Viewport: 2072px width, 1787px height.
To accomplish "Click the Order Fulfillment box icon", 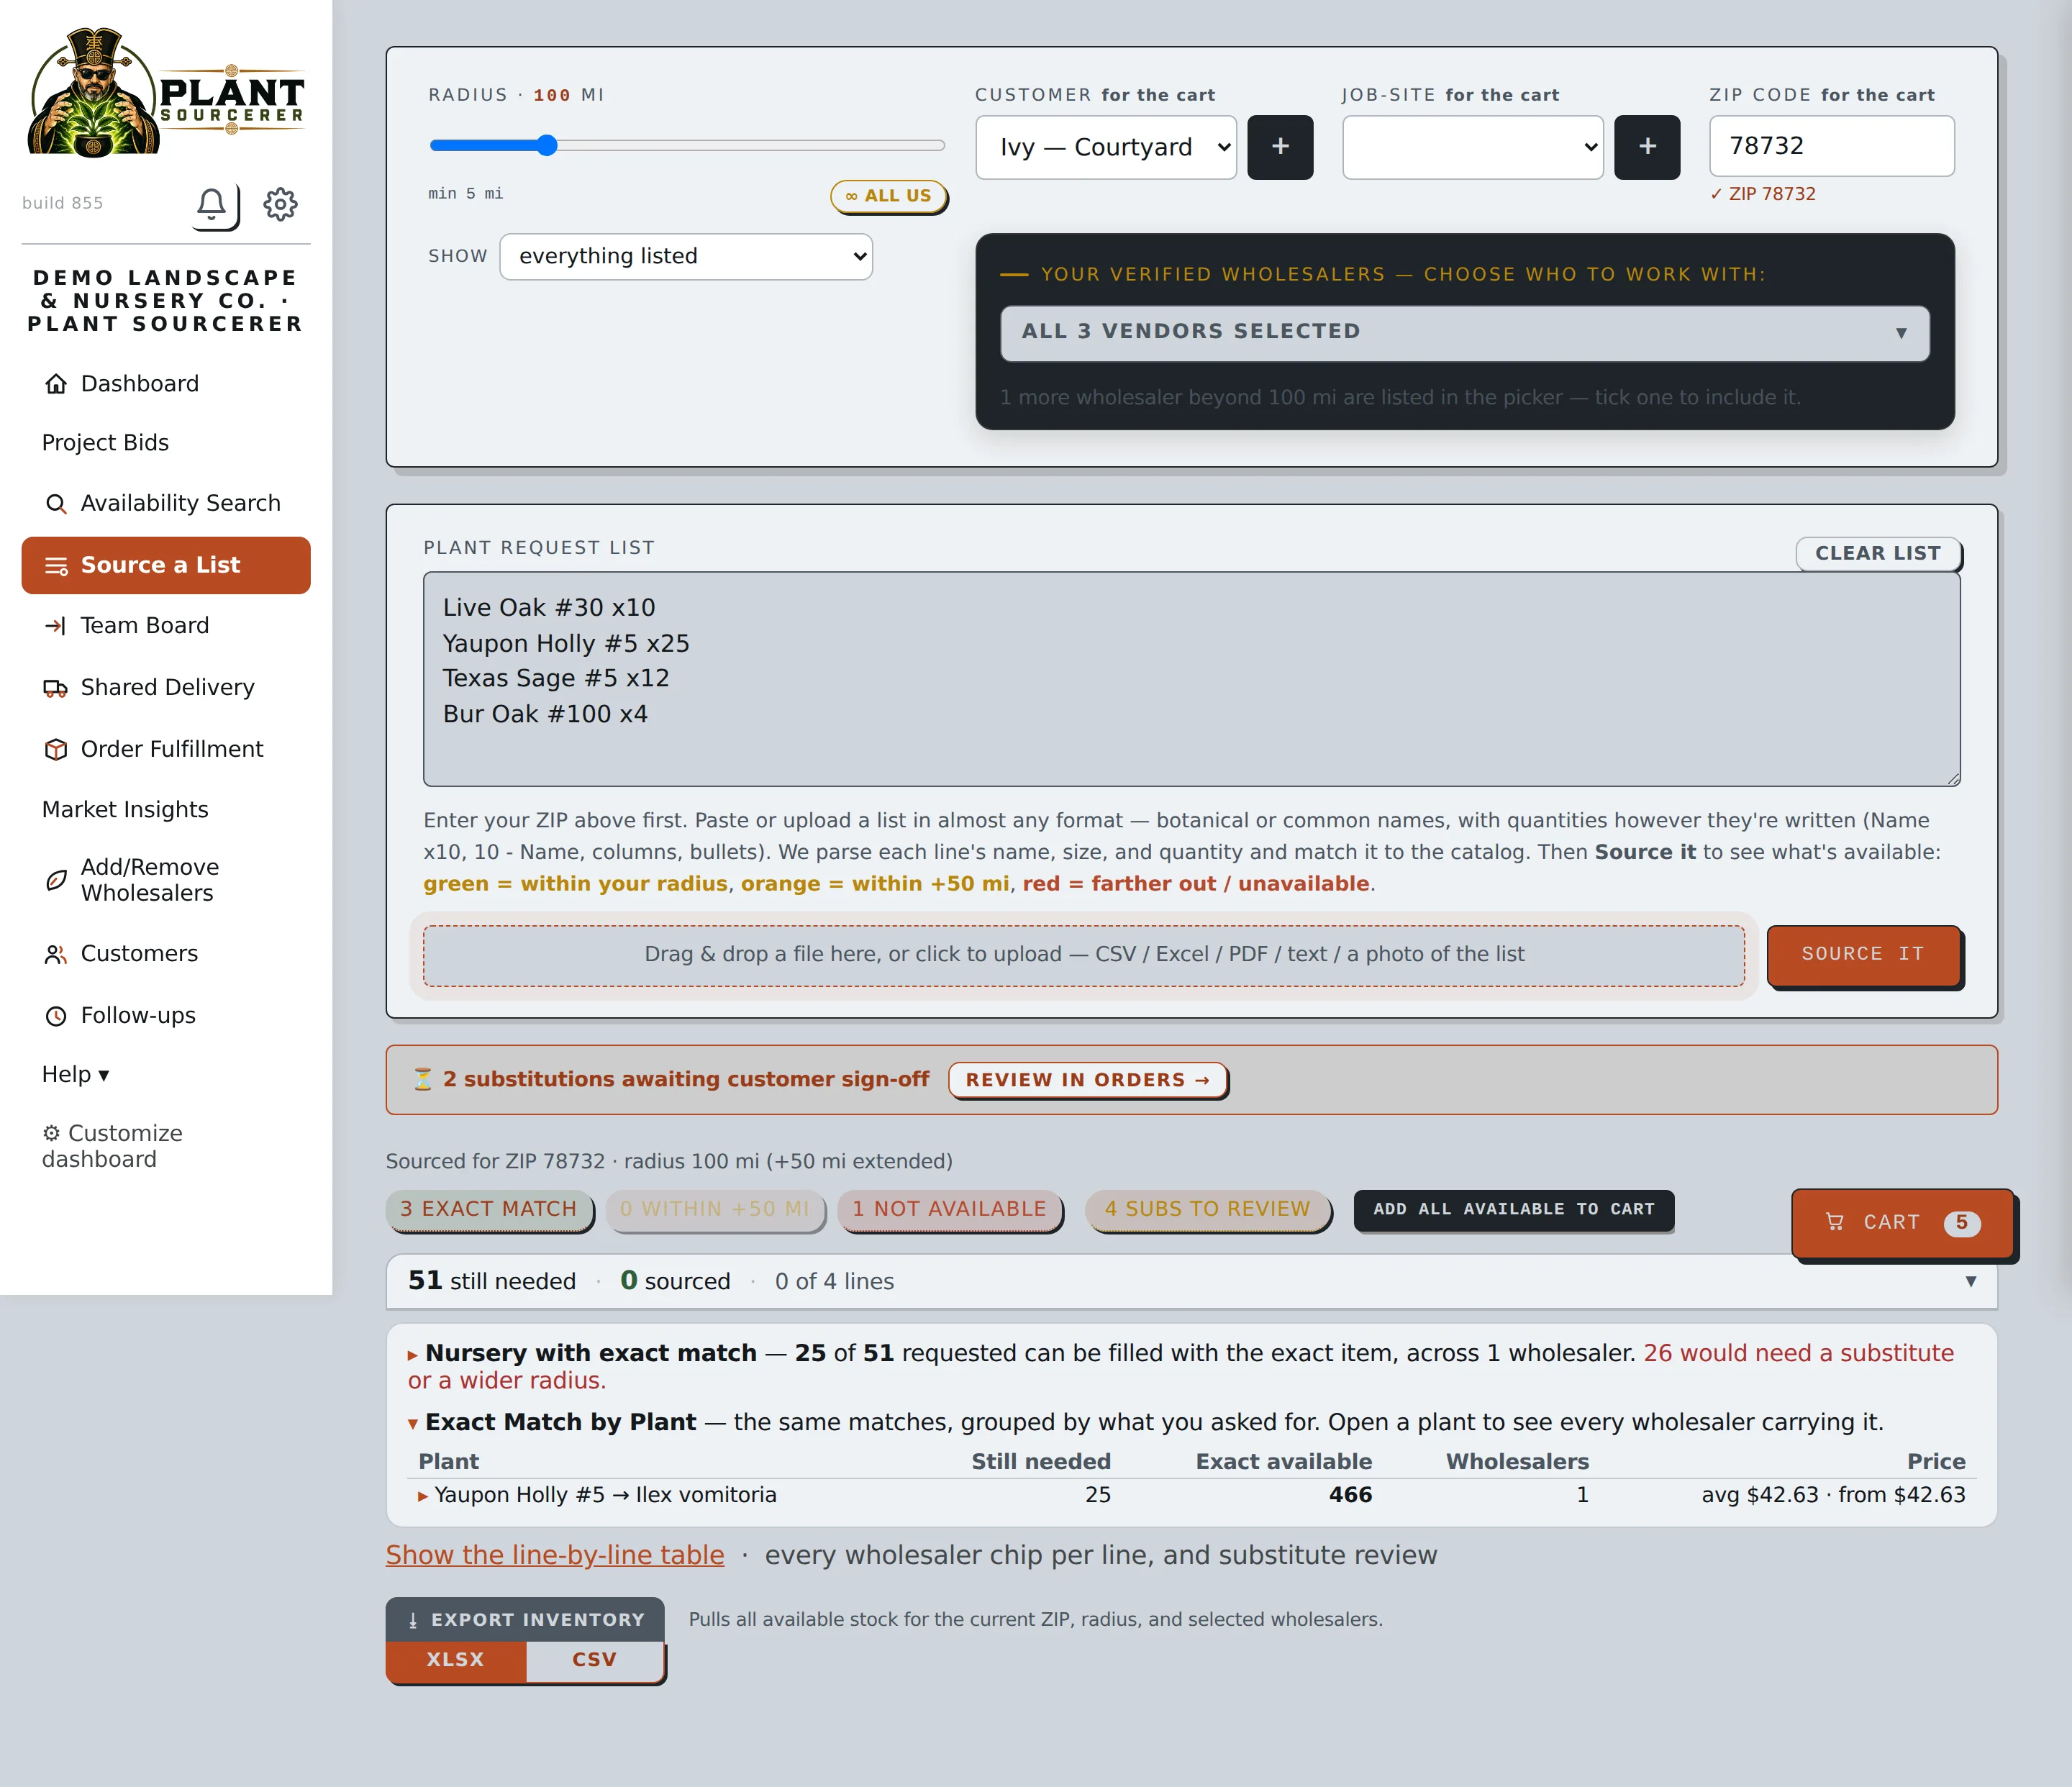I will [x=56, y=750].
